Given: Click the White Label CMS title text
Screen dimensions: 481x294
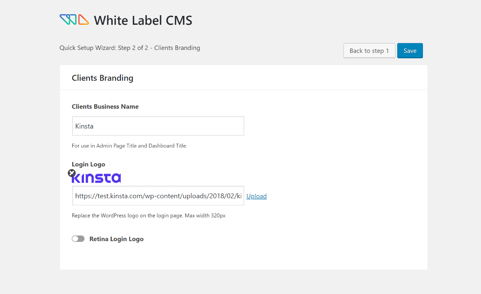Looking at the screenshot, I should 143,20.
